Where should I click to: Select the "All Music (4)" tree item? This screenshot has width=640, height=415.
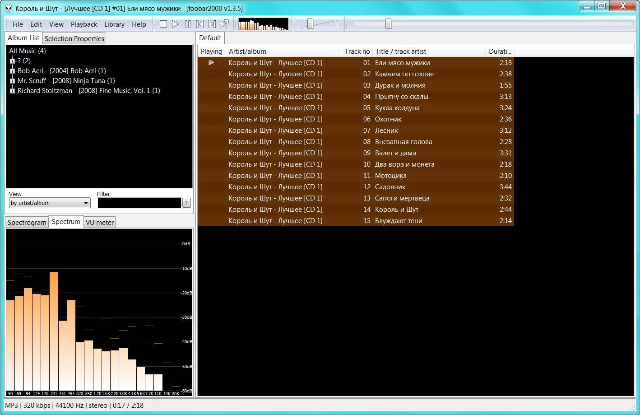[28, 51]
